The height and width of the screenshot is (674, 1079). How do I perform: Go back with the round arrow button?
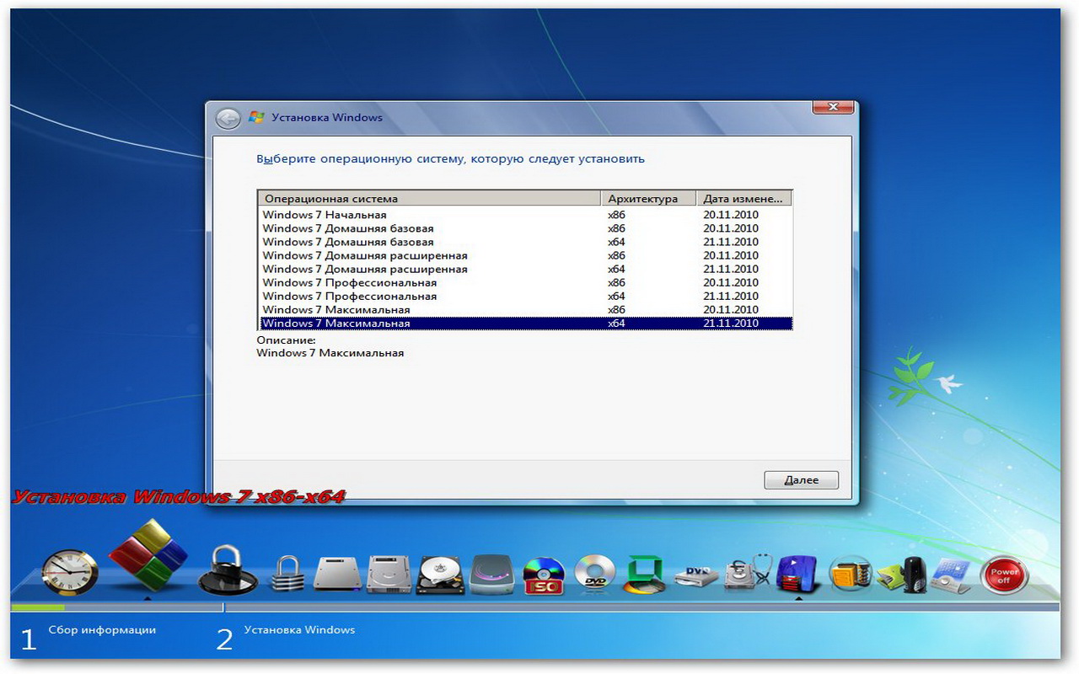[228, 118]
